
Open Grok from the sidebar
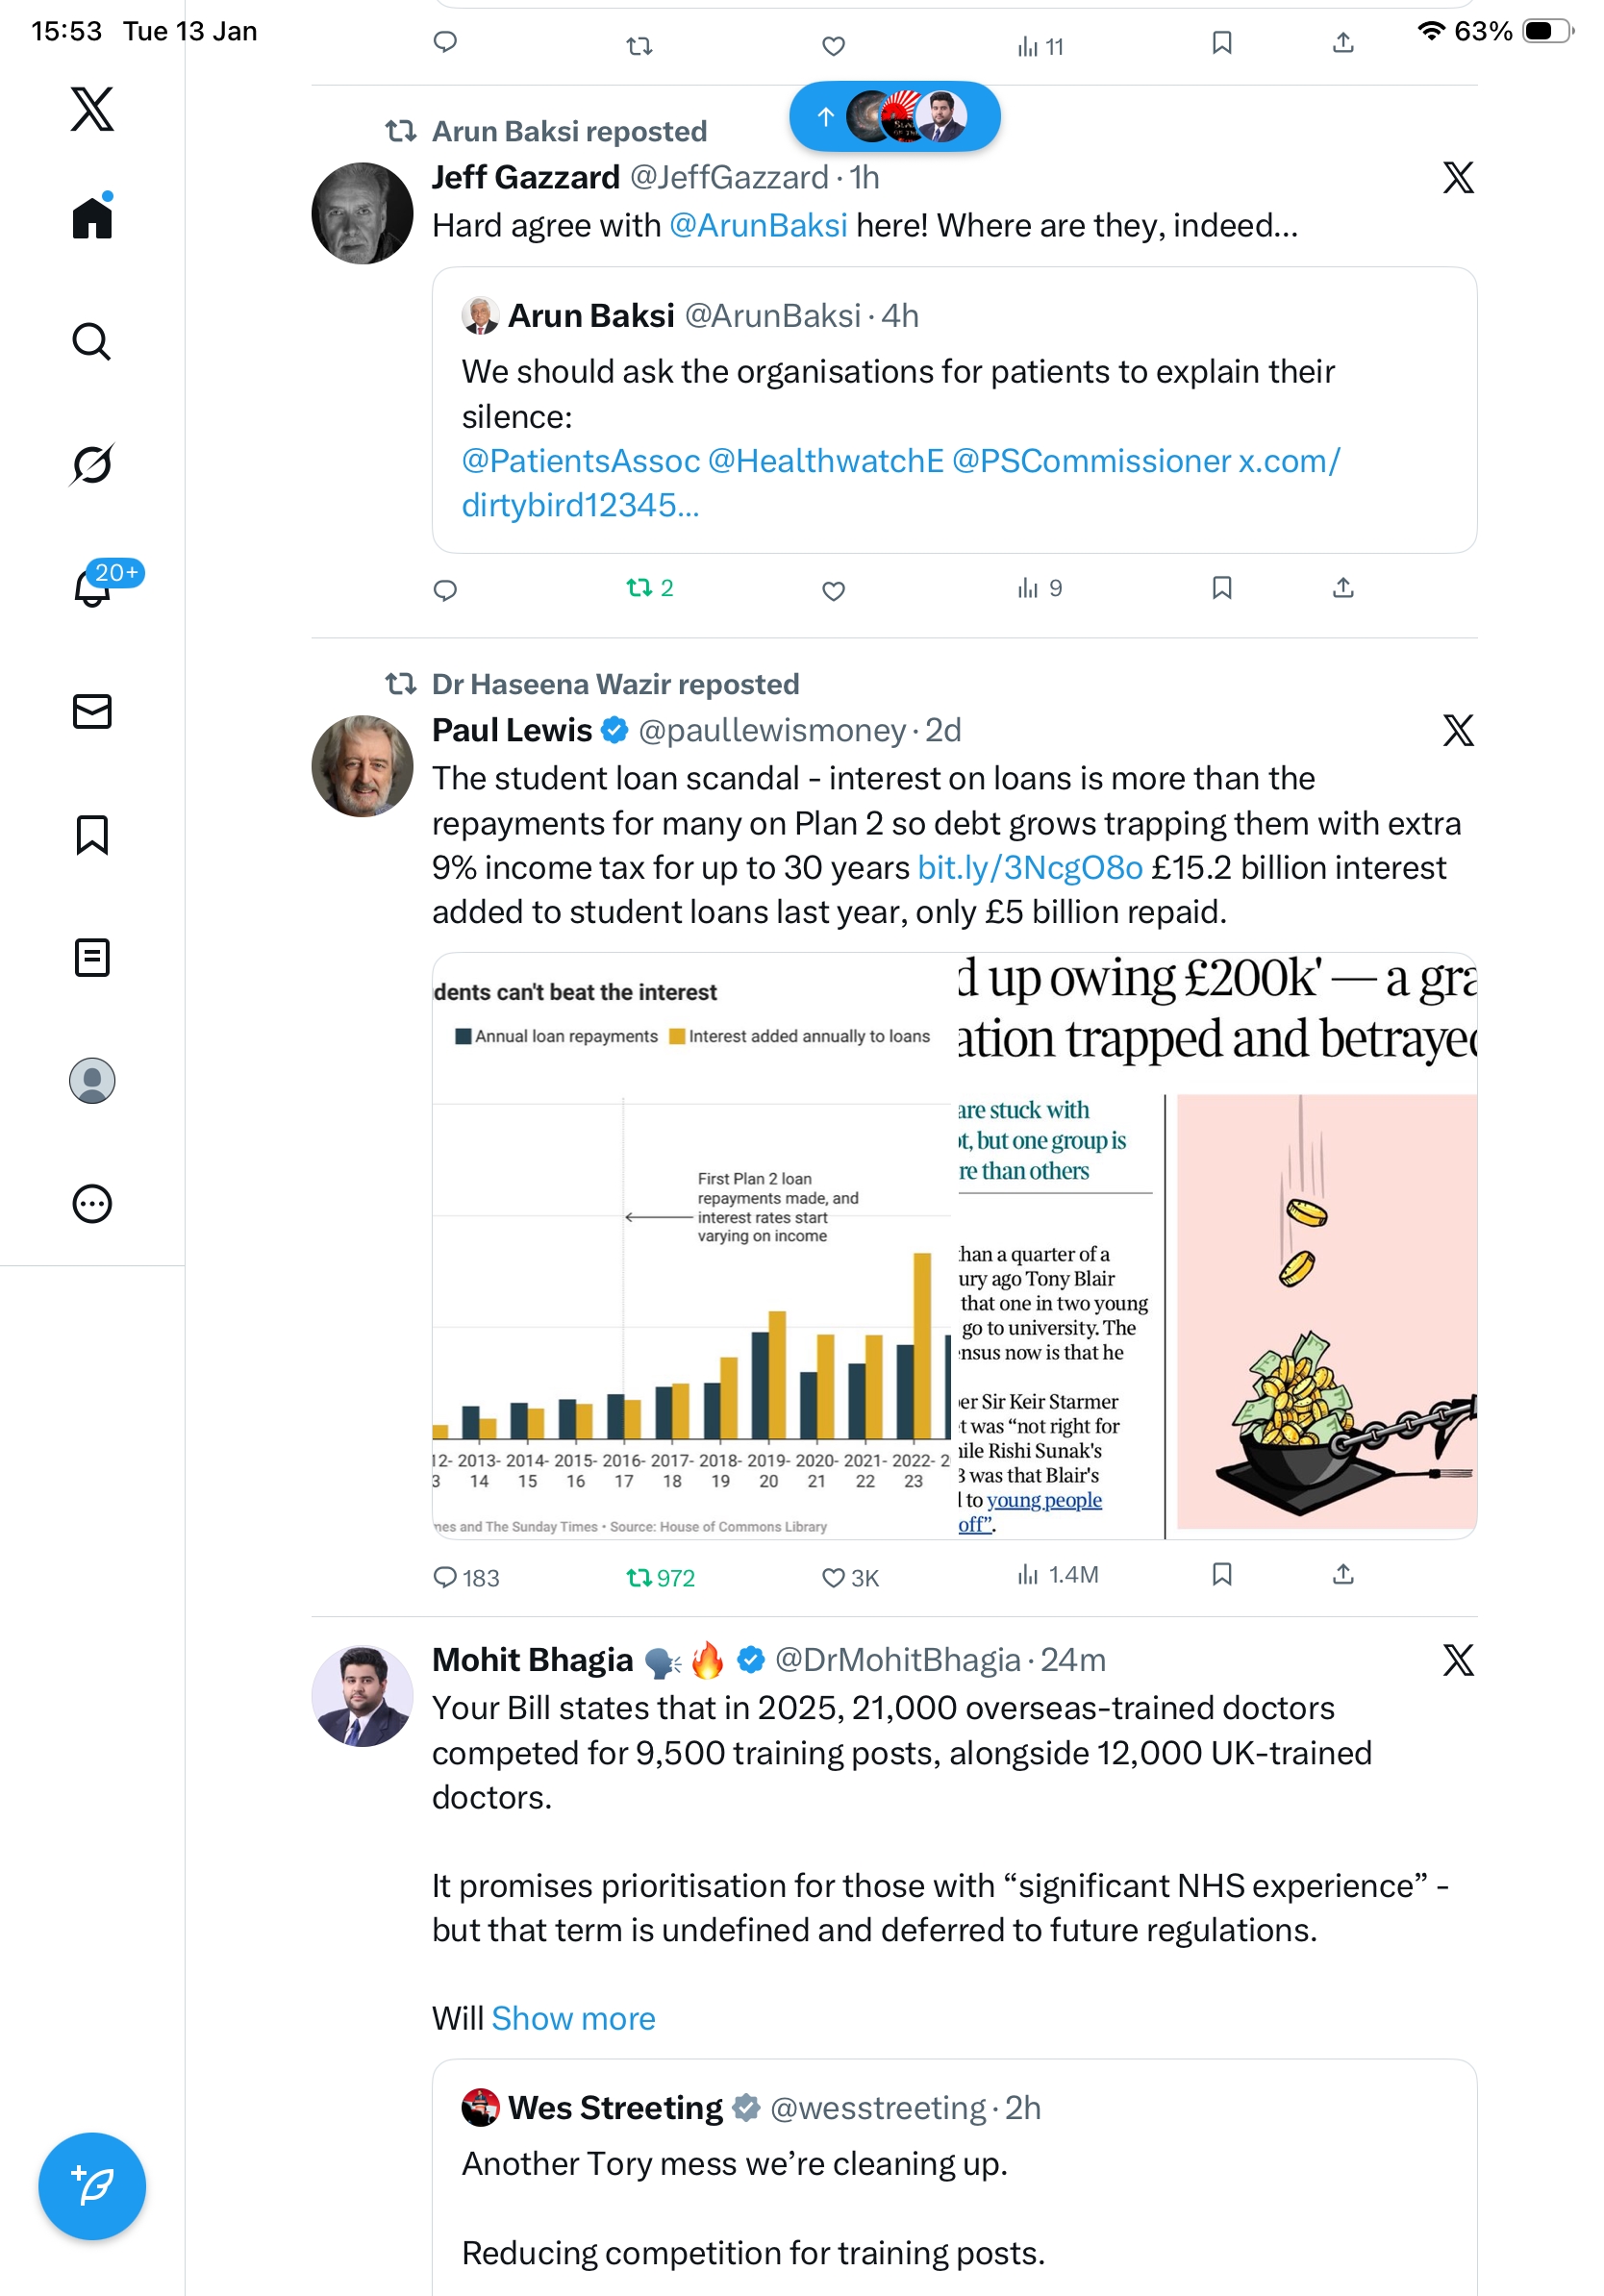point(92,464)
